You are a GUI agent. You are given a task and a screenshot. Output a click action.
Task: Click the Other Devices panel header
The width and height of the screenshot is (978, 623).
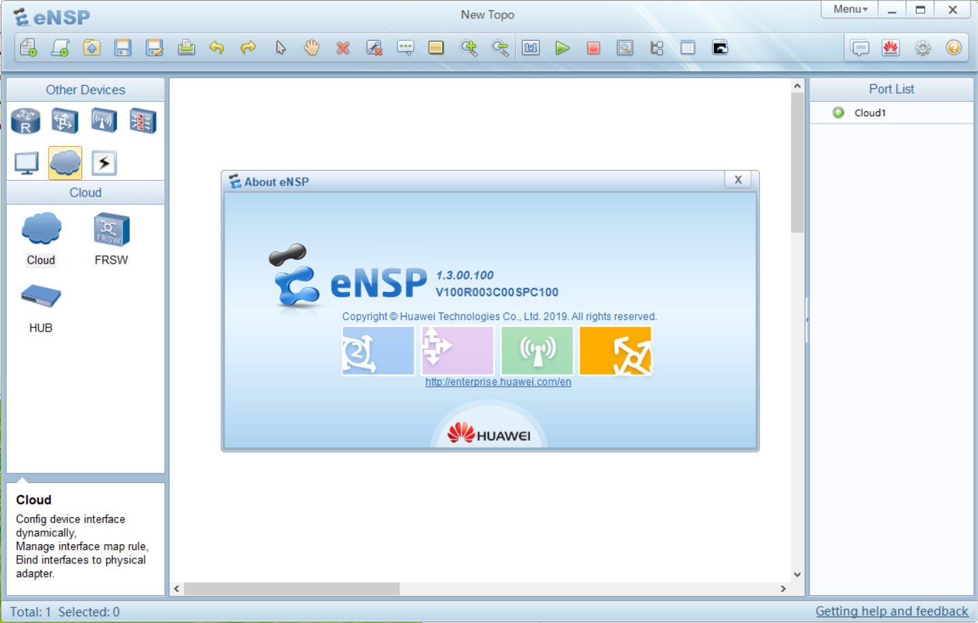[86, 90]
